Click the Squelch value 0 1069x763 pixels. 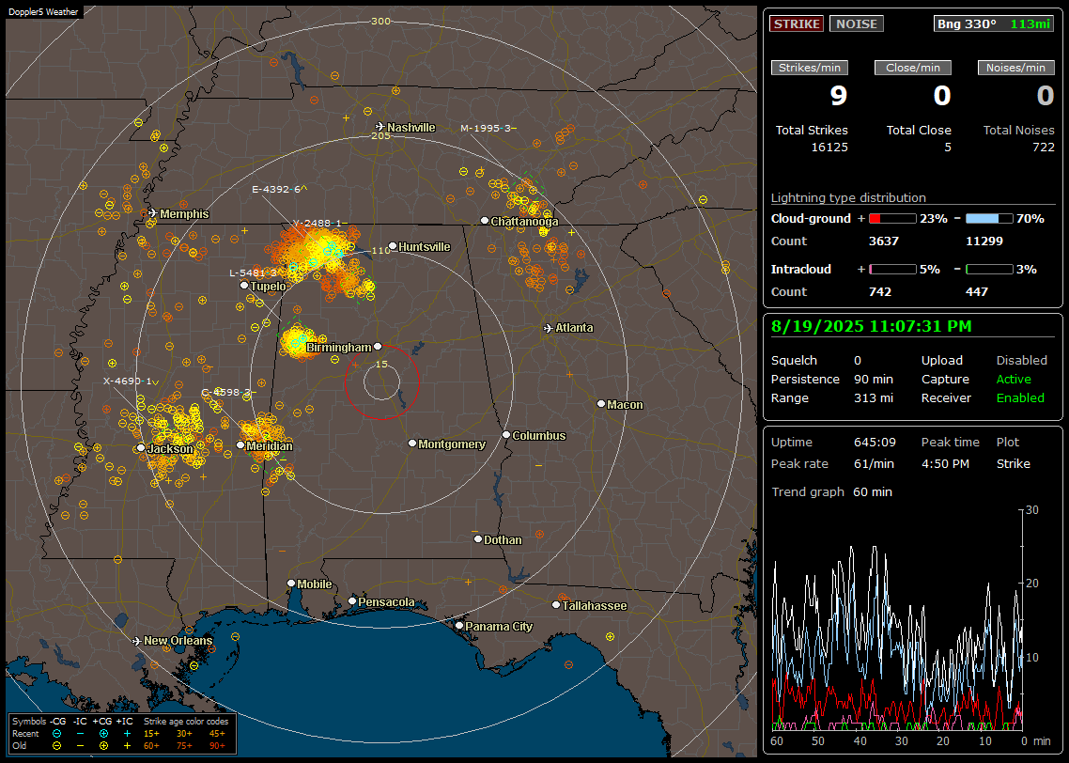[858, 361]
